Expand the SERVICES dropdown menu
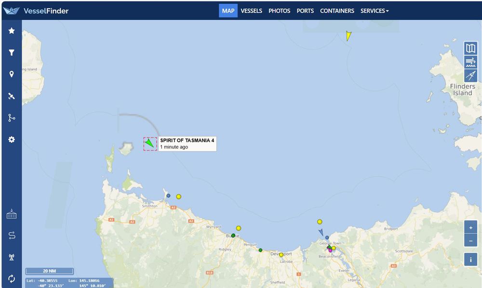This screenshot has width=482, height=288. click(x=375, y=11)
